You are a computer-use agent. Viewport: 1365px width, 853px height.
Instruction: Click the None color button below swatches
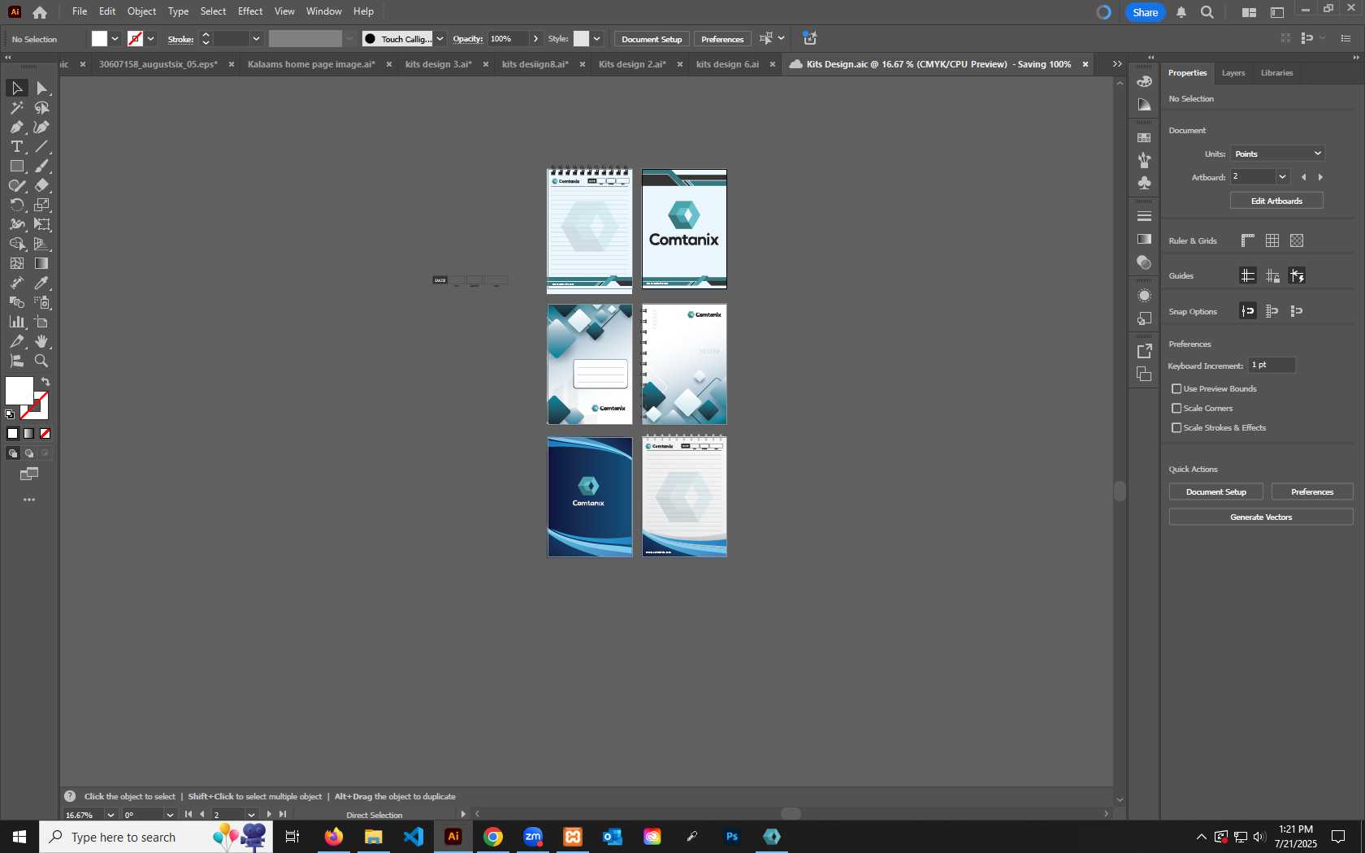pos(45,434)
